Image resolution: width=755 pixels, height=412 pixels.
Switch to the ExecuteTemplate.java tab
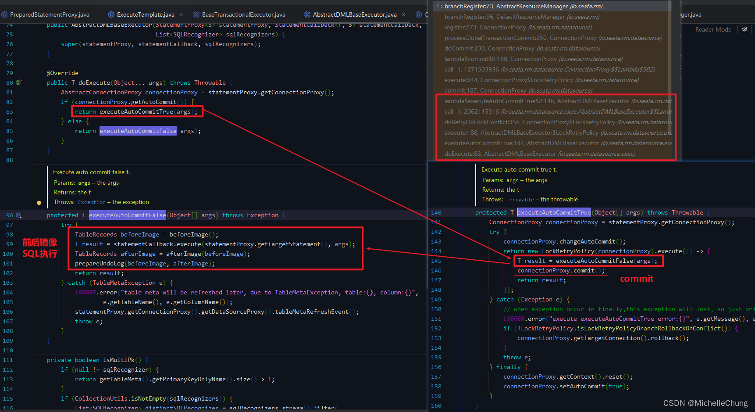pyautogui.click(x=146, y=14)
